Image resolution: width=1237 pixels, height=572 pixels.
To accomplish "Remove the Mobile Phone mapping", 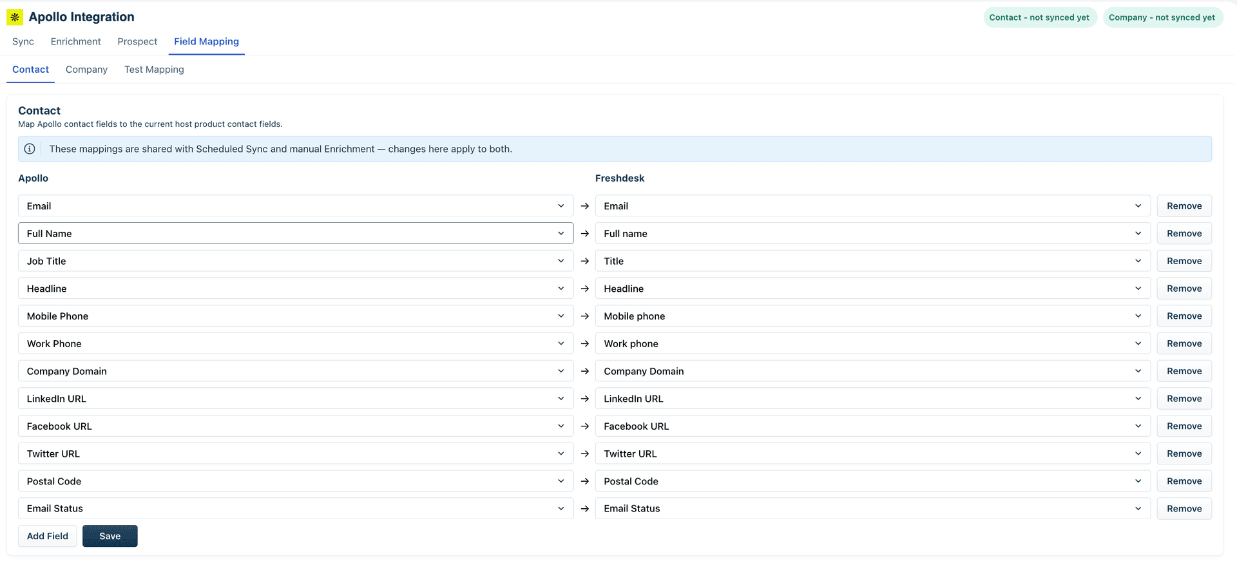I will click(1184, 316).
